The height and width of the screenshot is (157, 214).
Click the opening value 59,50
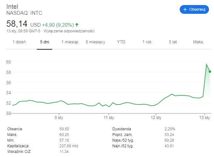(64, 129)
